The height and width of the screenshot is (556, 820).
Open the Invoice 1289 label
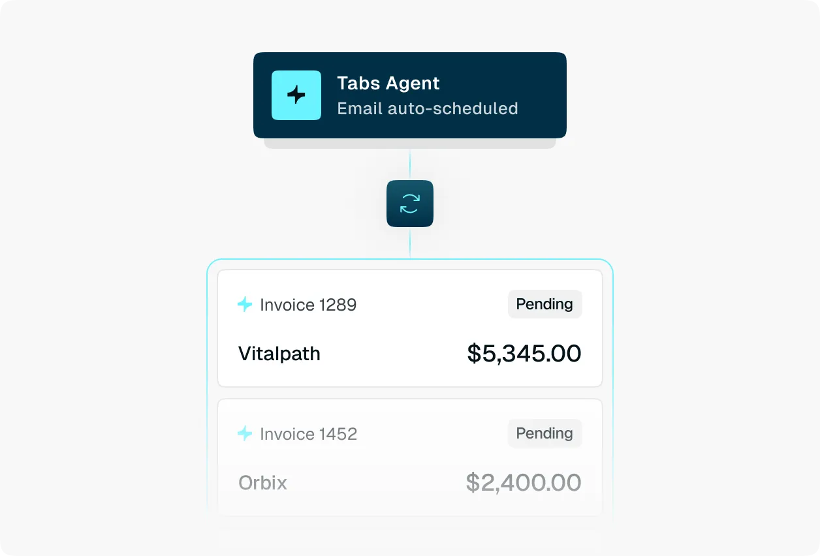pos(308,305)
